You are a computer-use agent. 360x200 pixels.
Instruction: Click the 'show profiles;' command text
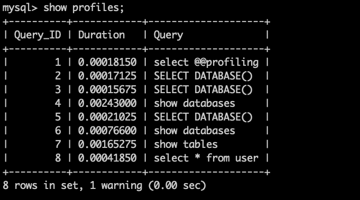(84, 8)
